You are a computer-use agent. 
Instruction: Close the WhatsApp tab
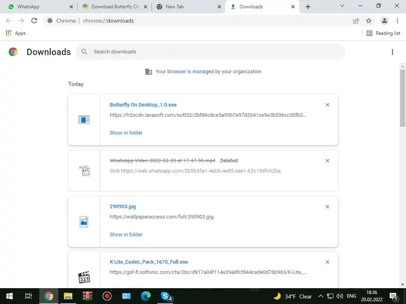click(x=71, y=7)
